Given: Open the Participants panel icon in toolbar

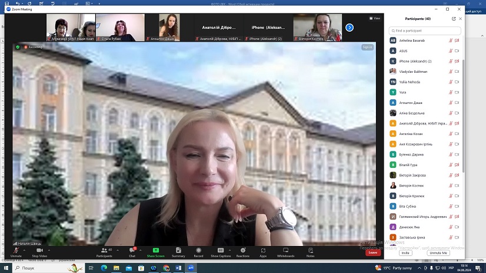Looking at the screenshot, I should (105, 250).
